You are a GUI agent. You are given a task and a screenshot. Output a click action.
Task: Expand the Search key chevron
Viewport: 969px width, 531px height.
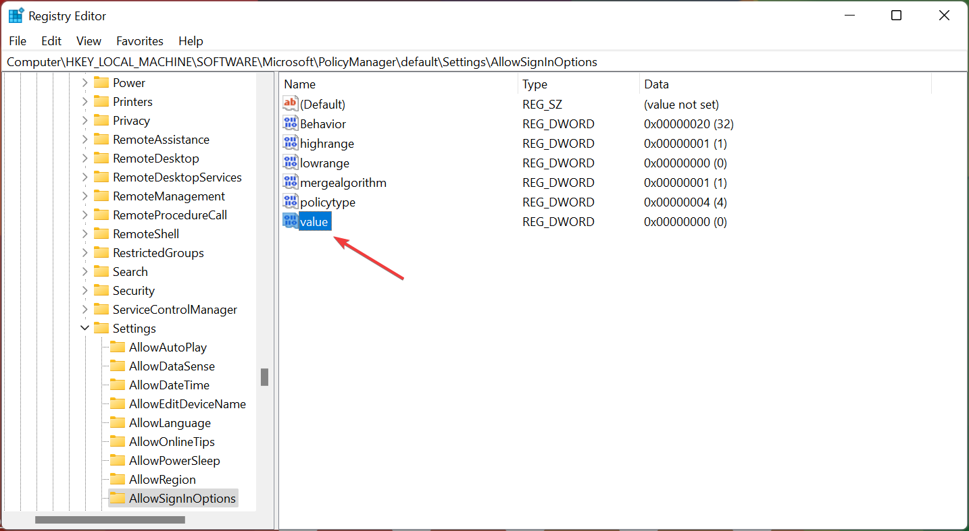85,271
